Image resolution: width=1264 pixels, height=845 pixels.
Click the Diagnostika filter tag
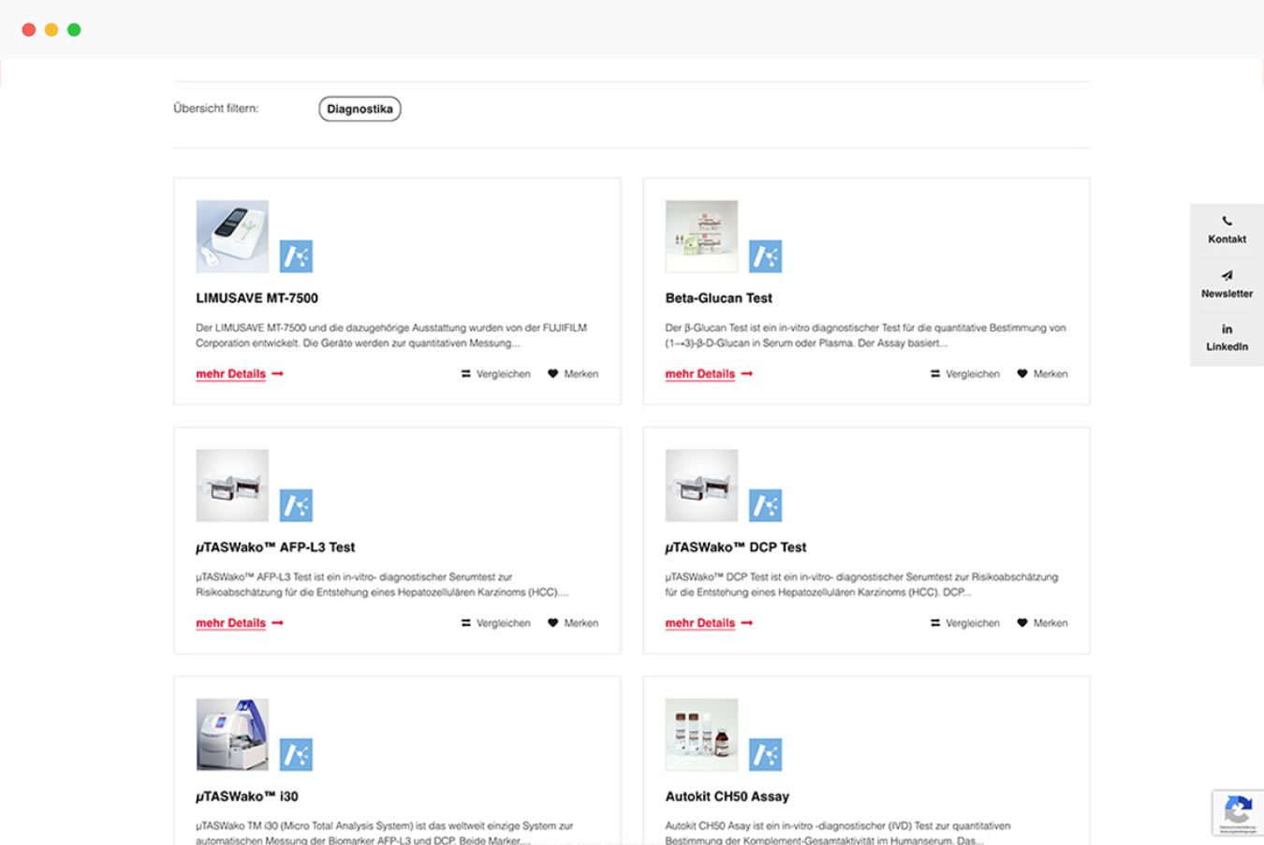(x=360, y=109)
